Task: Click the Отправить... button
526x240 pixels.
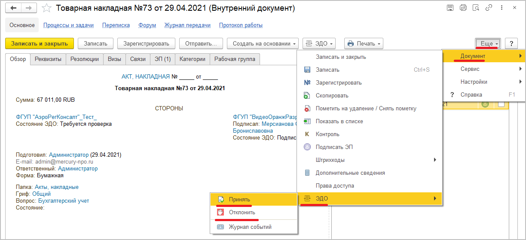Action: click(201, 43)
